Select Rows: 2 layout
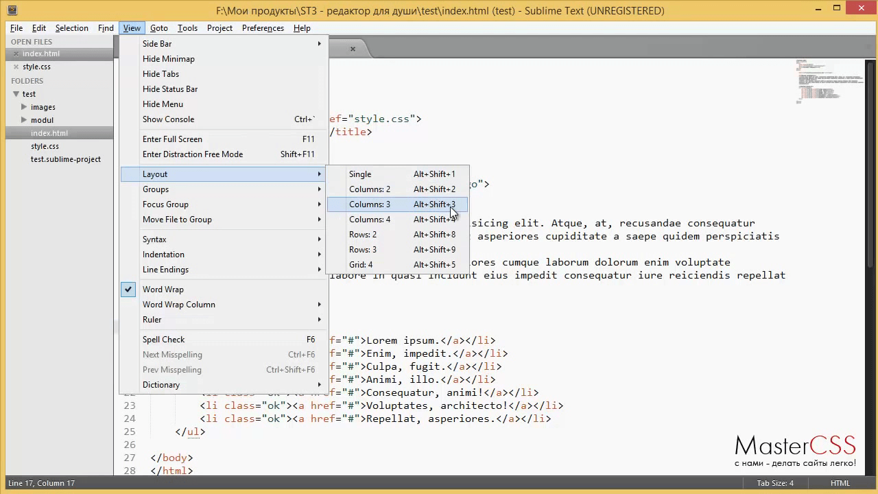Viewport: 878px width, 494px height. (x=397, y=235)
